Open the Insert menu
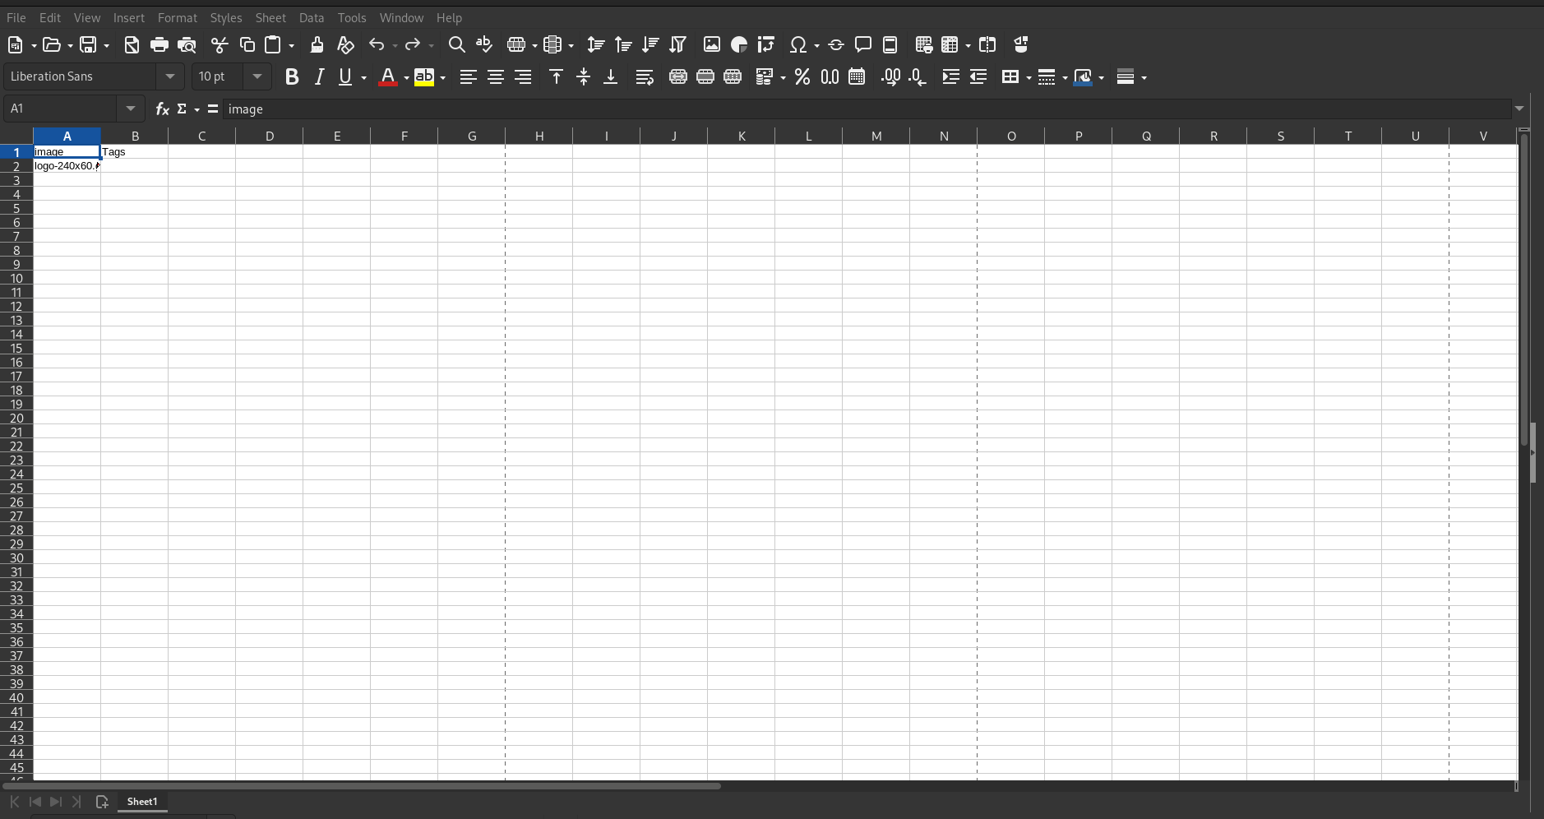 [x=129, y=17]
